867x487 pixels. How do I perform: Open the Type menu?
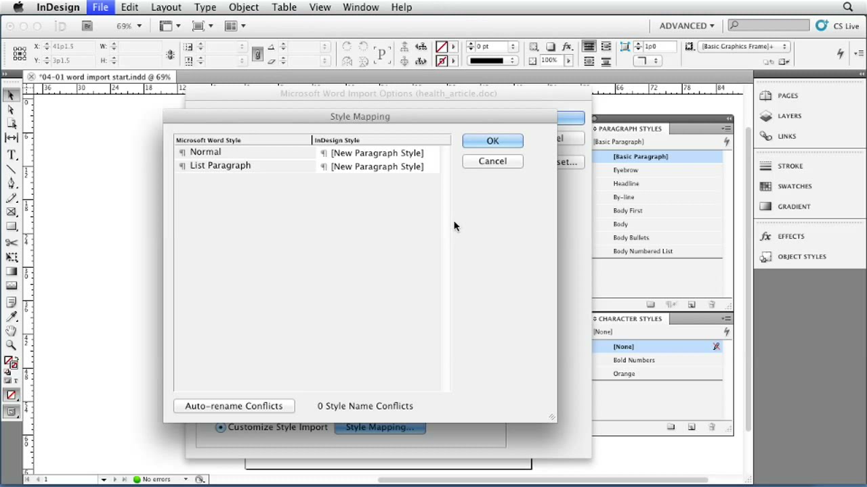[x=205, y=7]
